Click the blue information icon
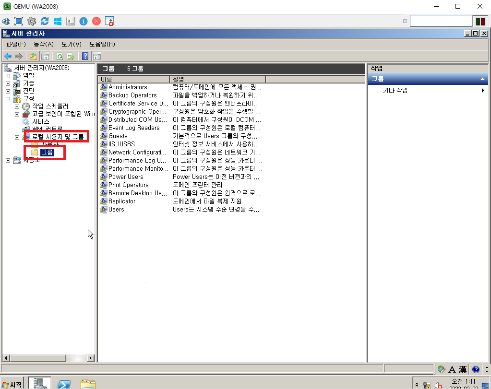Image resolution: width=491 pixels, height=389 pixels. coord(84,21)
